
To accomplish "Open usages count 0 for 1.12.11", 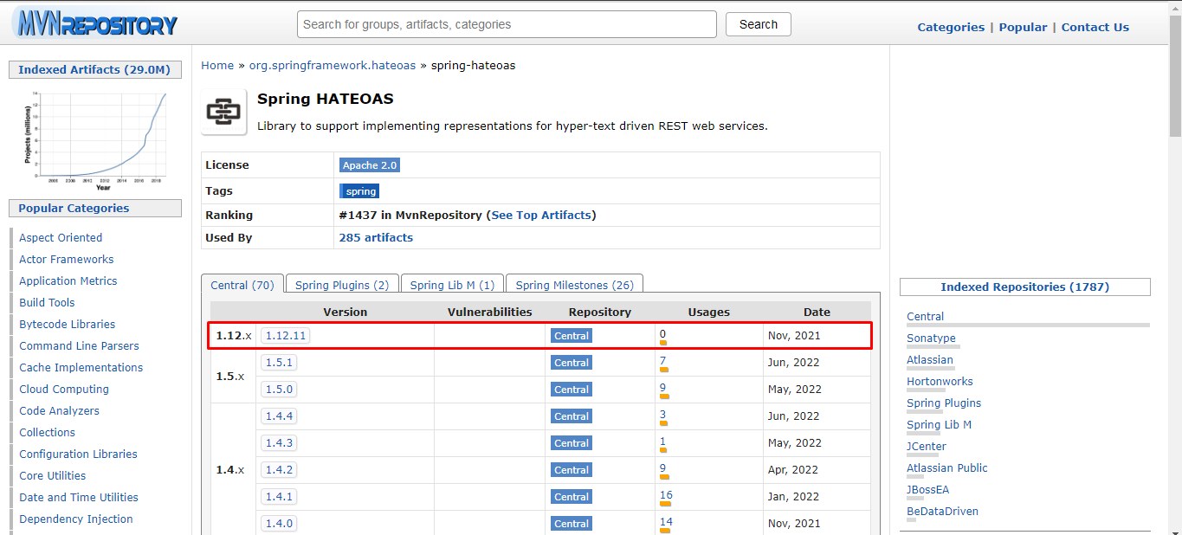I will click(662, 334).
